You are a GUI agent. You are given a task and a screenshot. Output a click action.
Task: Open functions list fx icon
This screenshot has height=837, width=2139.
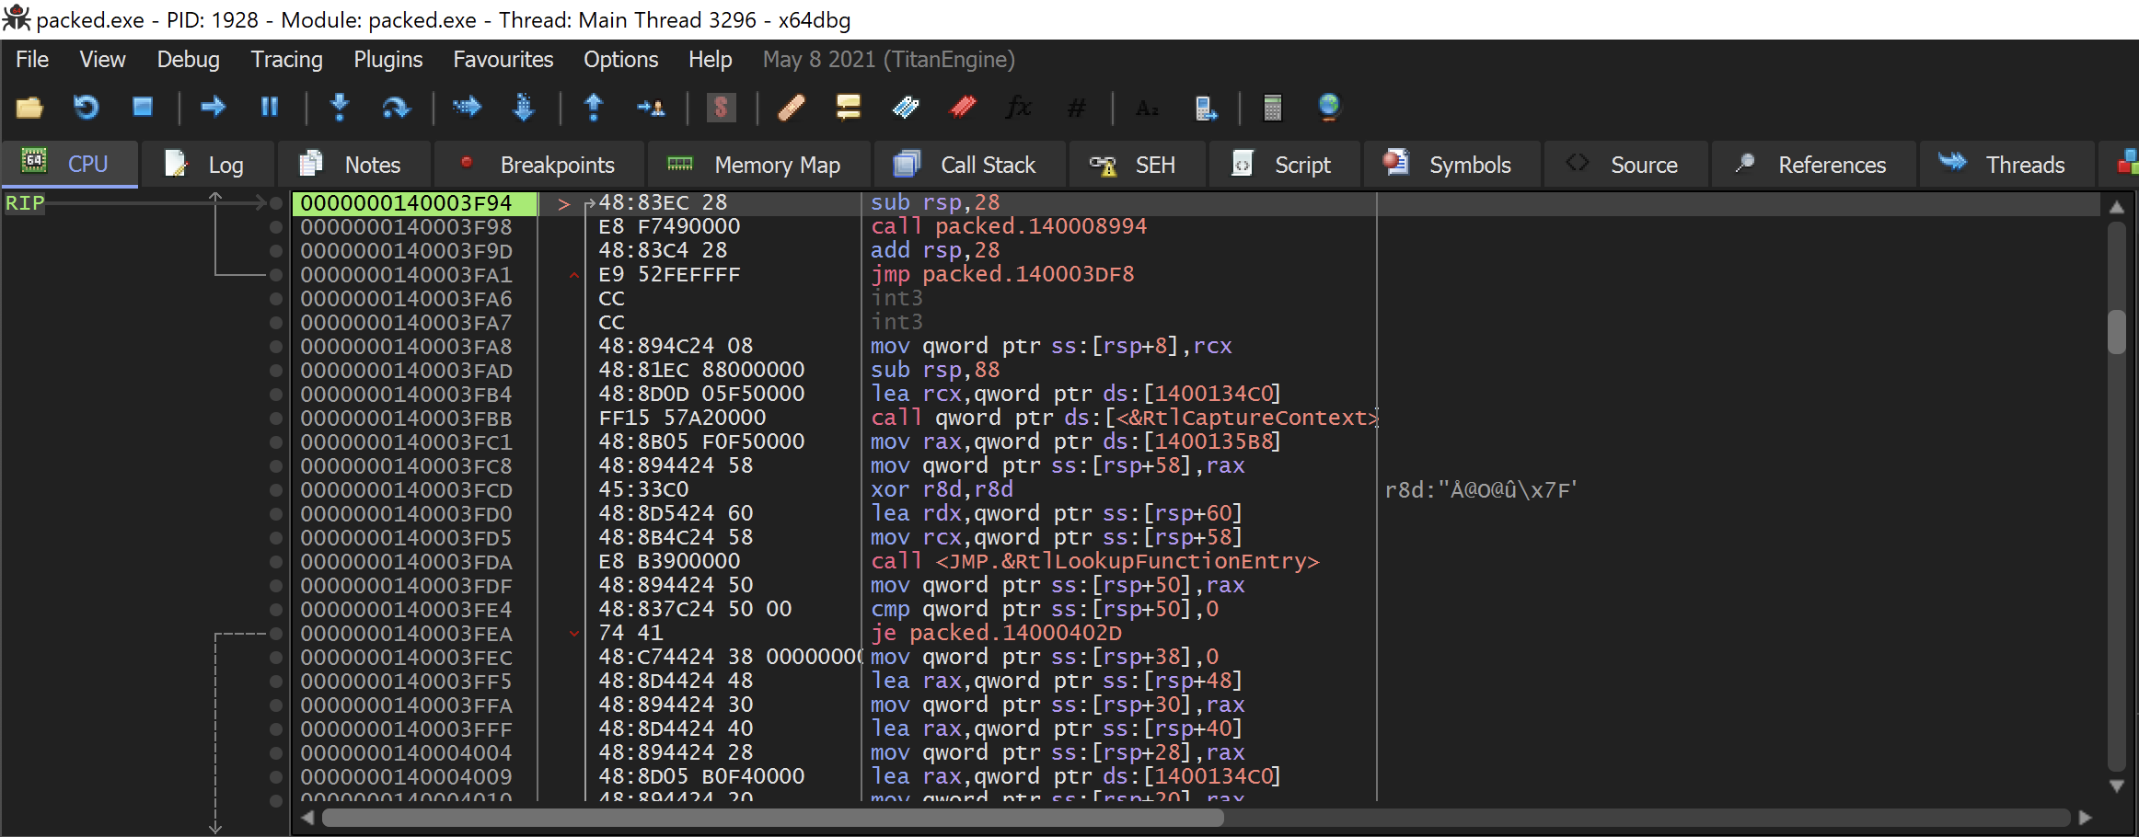[x=1019, y=108]
